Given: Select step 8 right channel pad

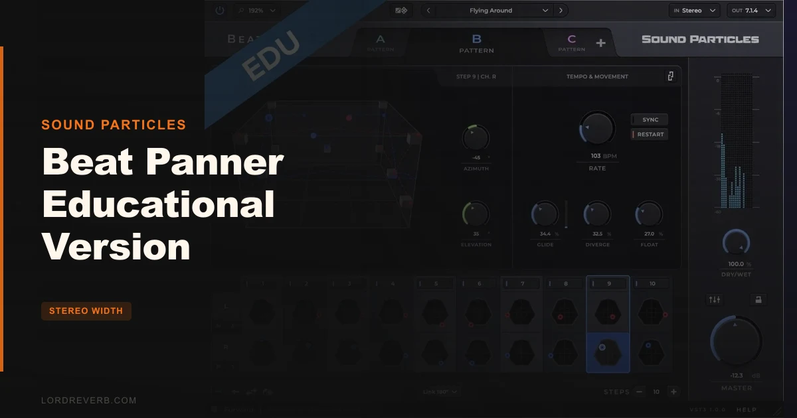Looking at the screenshot, I should 565,352.
